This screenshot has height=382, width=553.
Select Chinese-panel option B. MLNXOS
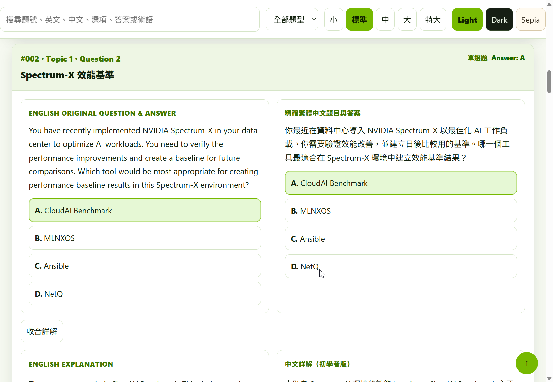pos(401,210)
